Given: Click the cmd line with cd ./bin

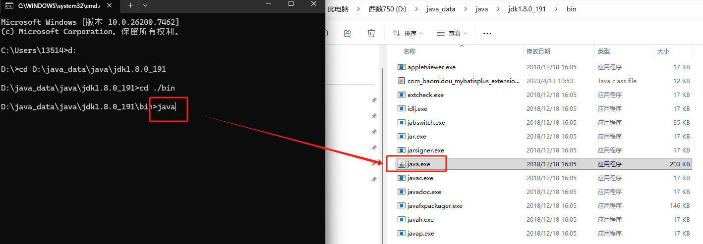Looking at the screenshot, I should pos(88,88).
